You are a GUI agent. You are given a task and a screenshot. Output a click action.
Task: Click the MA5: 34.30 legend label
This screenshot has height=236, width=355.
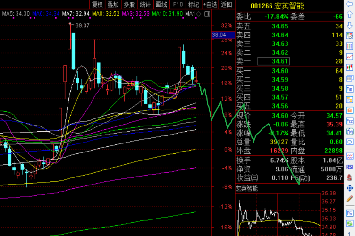click(x=16, y=14)
